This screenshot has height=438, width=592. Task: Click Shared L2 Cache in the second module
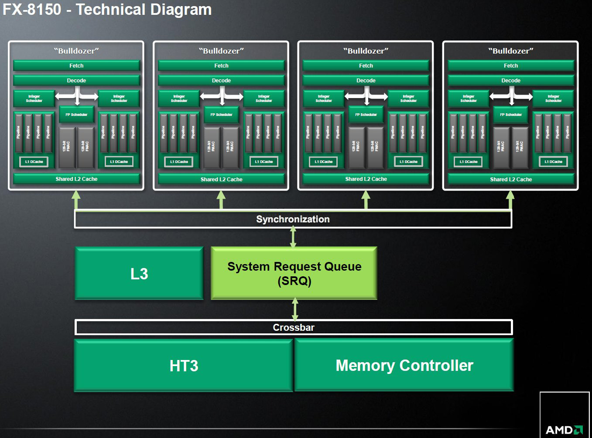point(221,179)
